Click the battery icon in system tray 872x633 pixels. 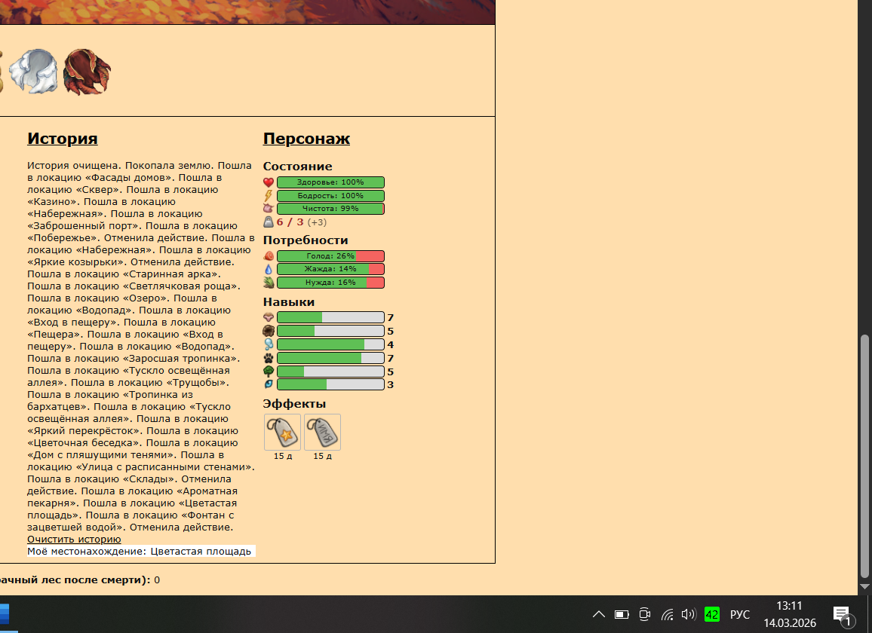(622, 614)
